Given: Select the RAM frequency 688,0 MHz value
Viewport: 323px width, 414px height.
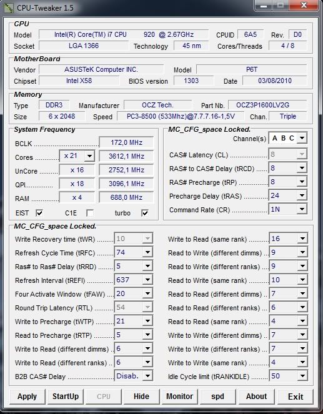Looking at the screenshot, I should pyautogui.click(x=126, y=197).
